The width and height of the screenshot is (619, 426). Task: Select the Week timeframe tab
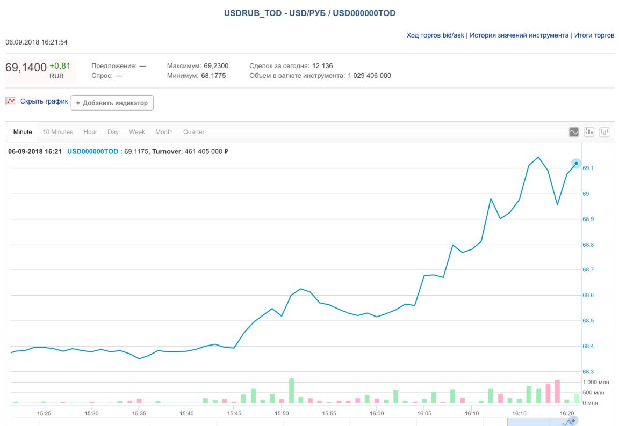137,132
